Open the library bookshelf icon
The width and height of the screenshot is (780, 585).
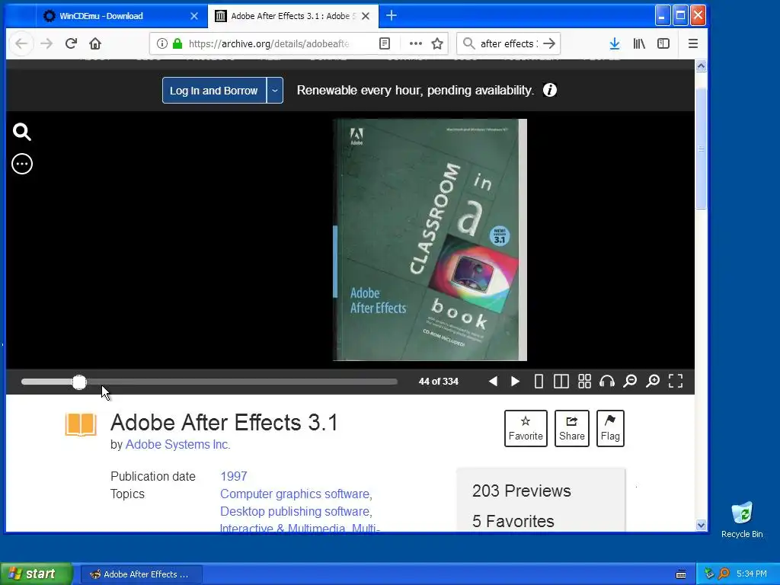[x=639, y=43]
